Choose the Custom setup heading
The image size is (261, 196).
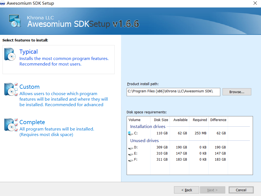tap(29, 87)
